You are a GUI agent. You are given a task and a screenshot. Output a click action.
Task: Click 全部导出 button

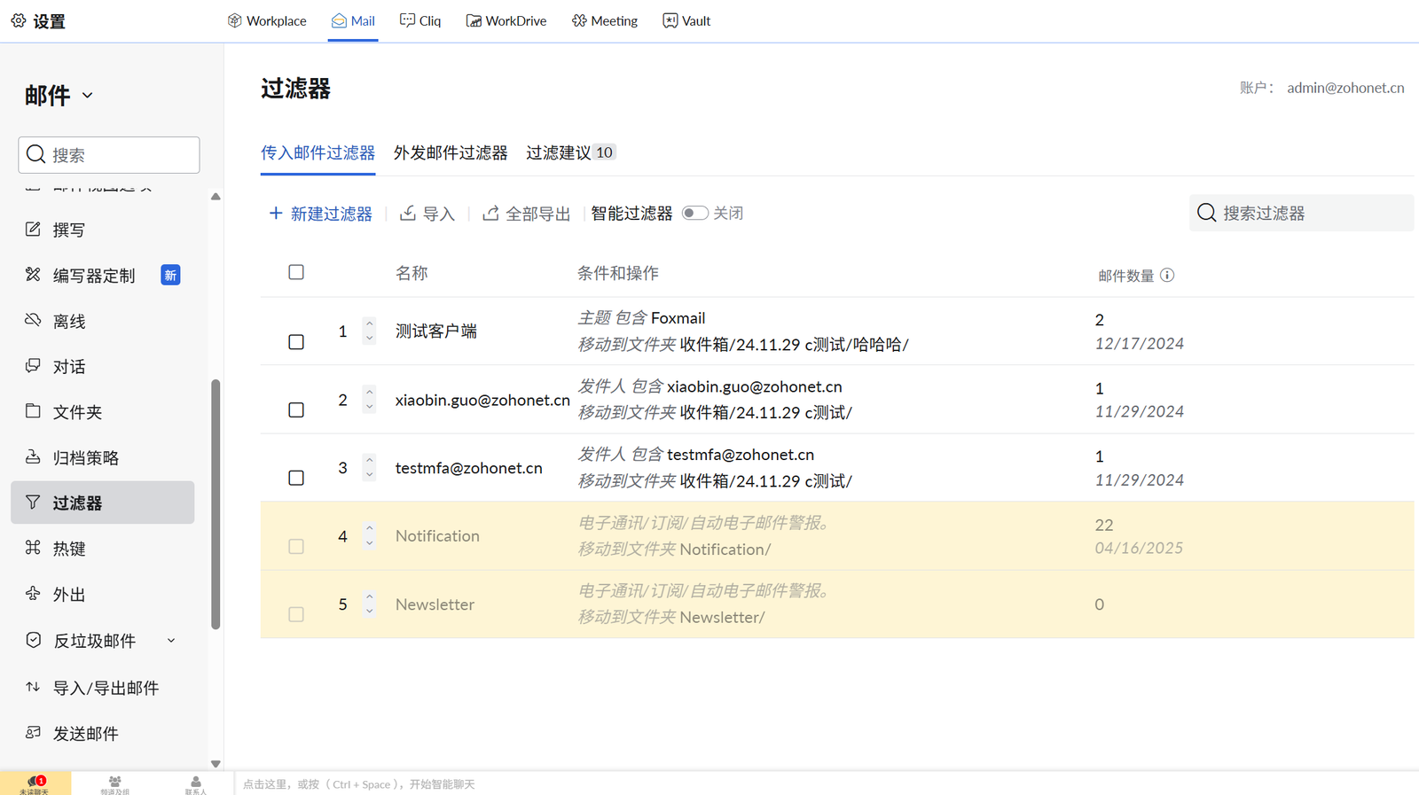pyautogui.click(x=526, y=214)
